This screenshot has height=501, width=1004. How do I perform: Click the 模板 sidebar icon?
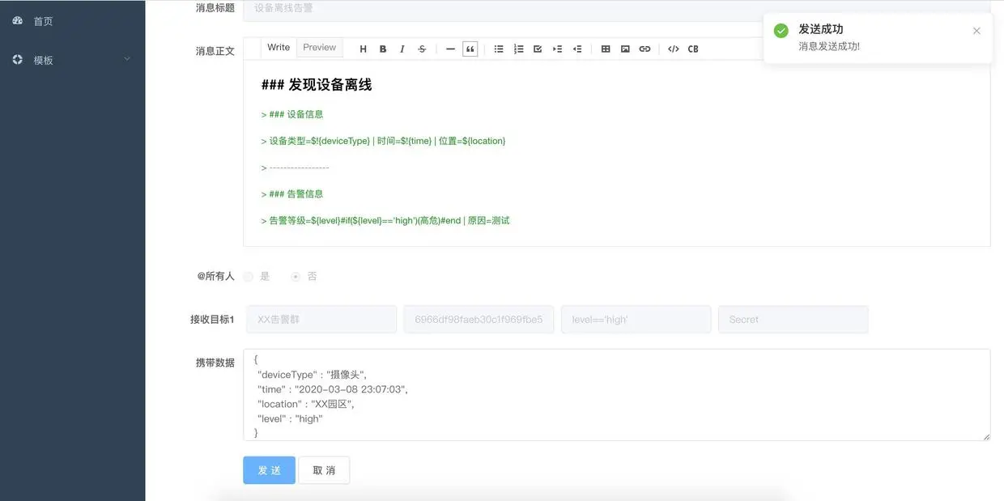tap(18, 59)
